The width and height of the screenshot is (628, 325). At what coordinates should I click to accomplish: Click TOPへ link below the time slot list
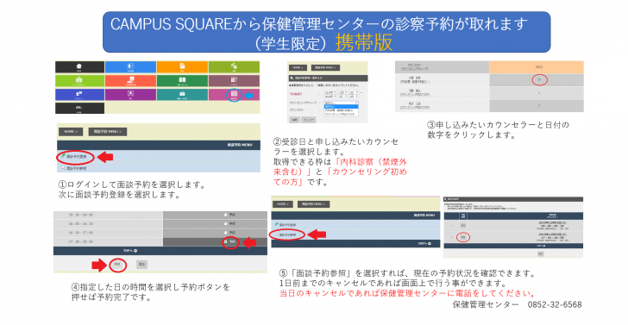click(x=130, y=251)
